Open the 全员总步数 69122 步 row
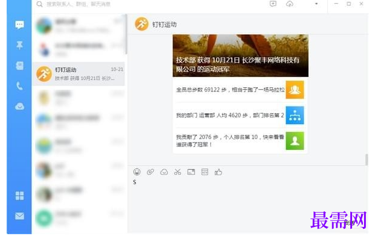This screenshot has height=239, width=378. pyautogui.click(x=240, y=90)
